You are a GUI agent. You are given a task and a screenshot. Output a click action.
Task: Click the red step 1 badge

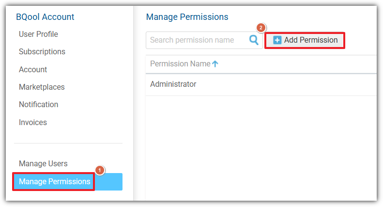[100, 170]
